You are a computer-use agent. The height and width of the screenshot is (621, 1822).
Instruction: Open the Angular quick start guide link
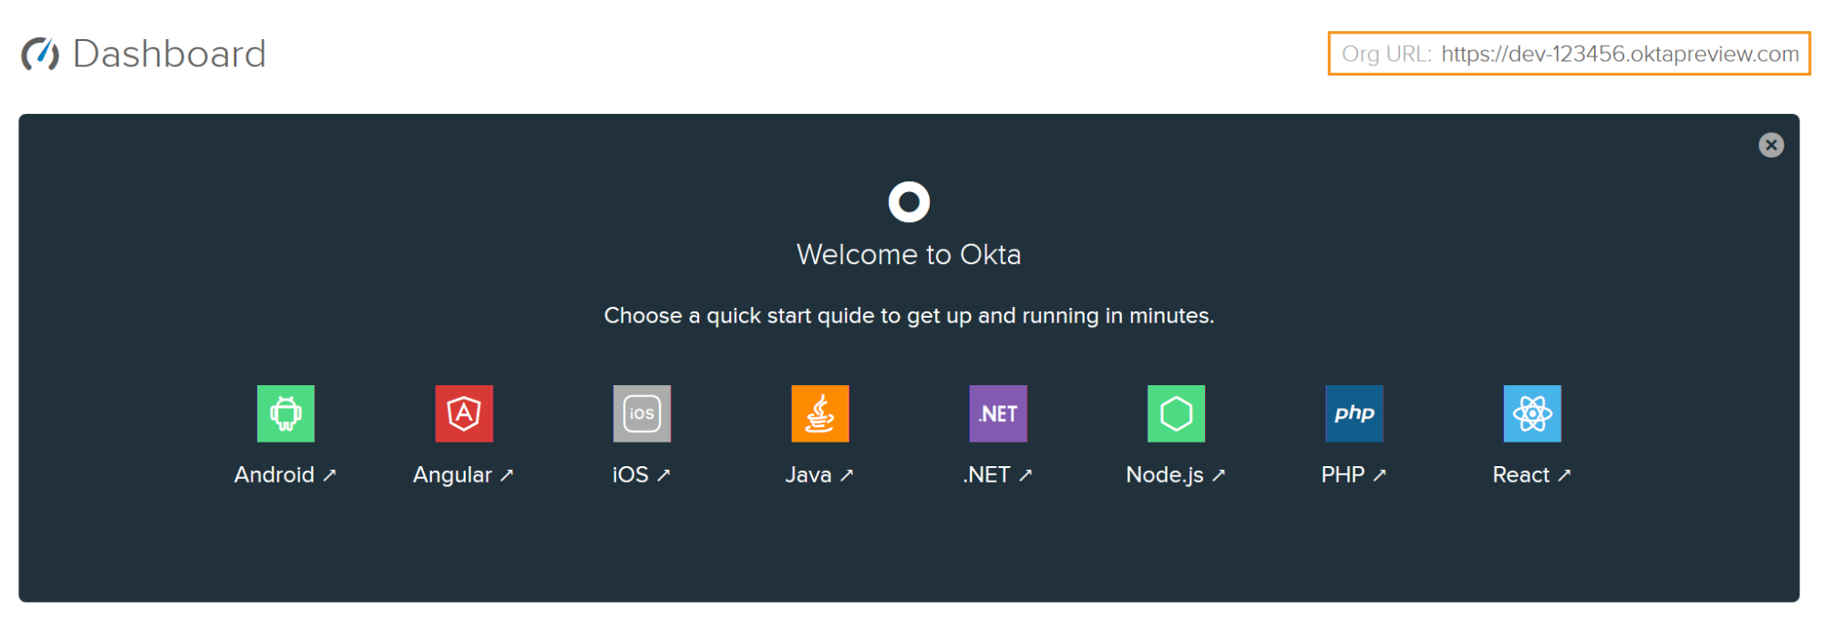[x=463, y=474]
